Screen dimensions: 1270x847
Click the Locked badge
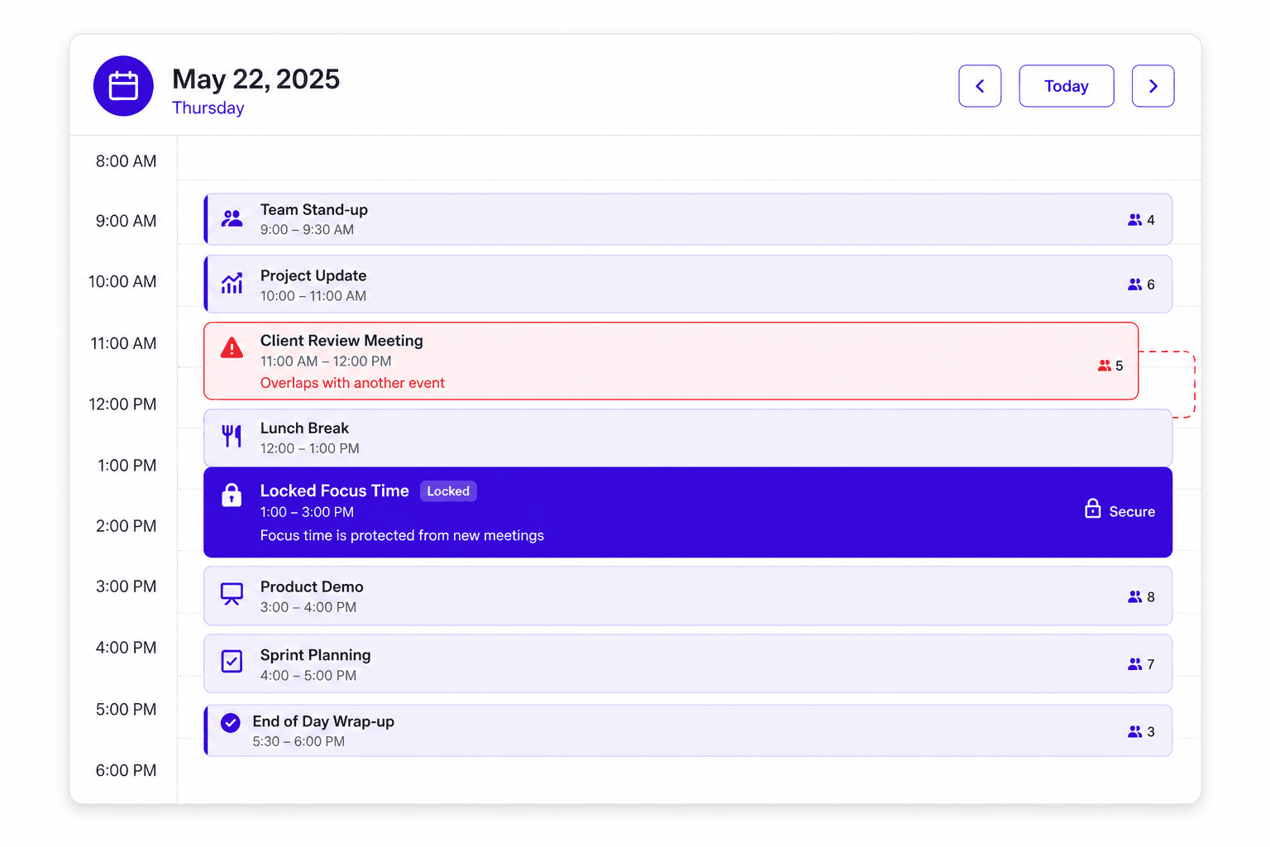coord(448,491)
